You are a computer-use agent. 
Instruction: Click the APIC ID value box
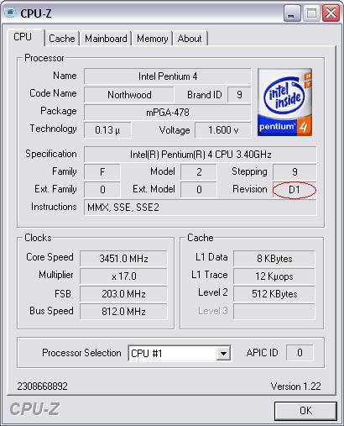click(x=300, y=353)
